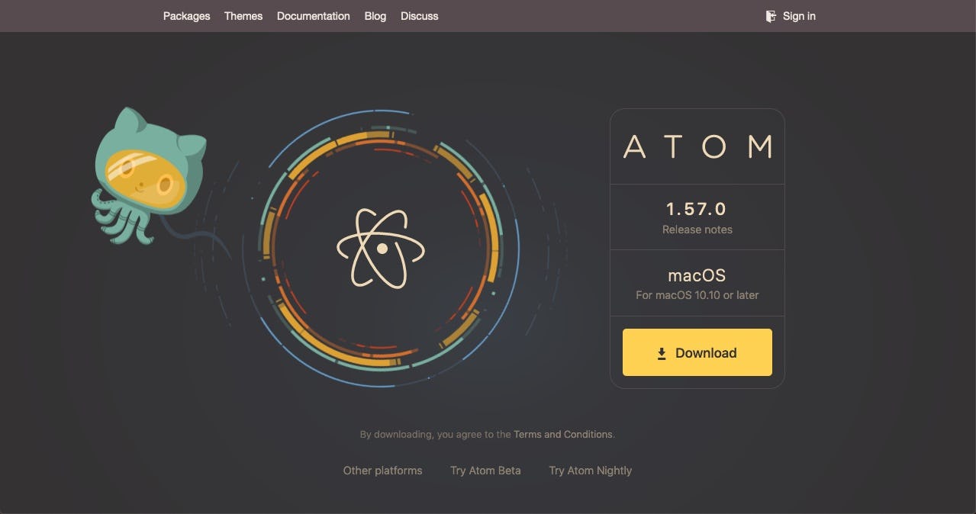This screenshot has height=514, width=976.
Task: Open the Documentation navigation item
Action: (313, 15)
